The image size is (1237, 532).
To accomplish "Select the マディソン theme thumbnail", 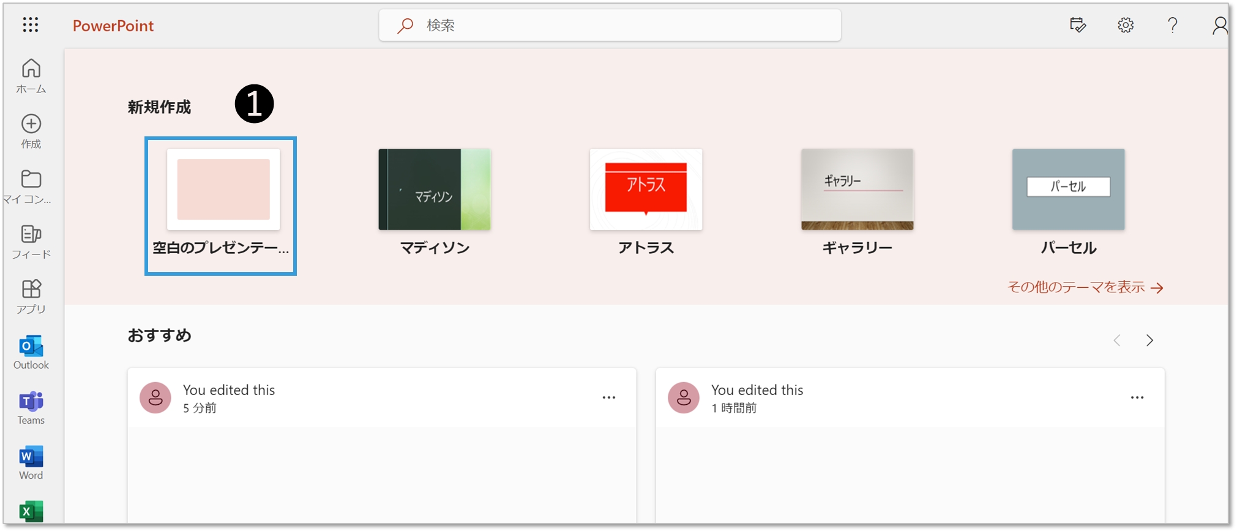I will coord(435,190).
